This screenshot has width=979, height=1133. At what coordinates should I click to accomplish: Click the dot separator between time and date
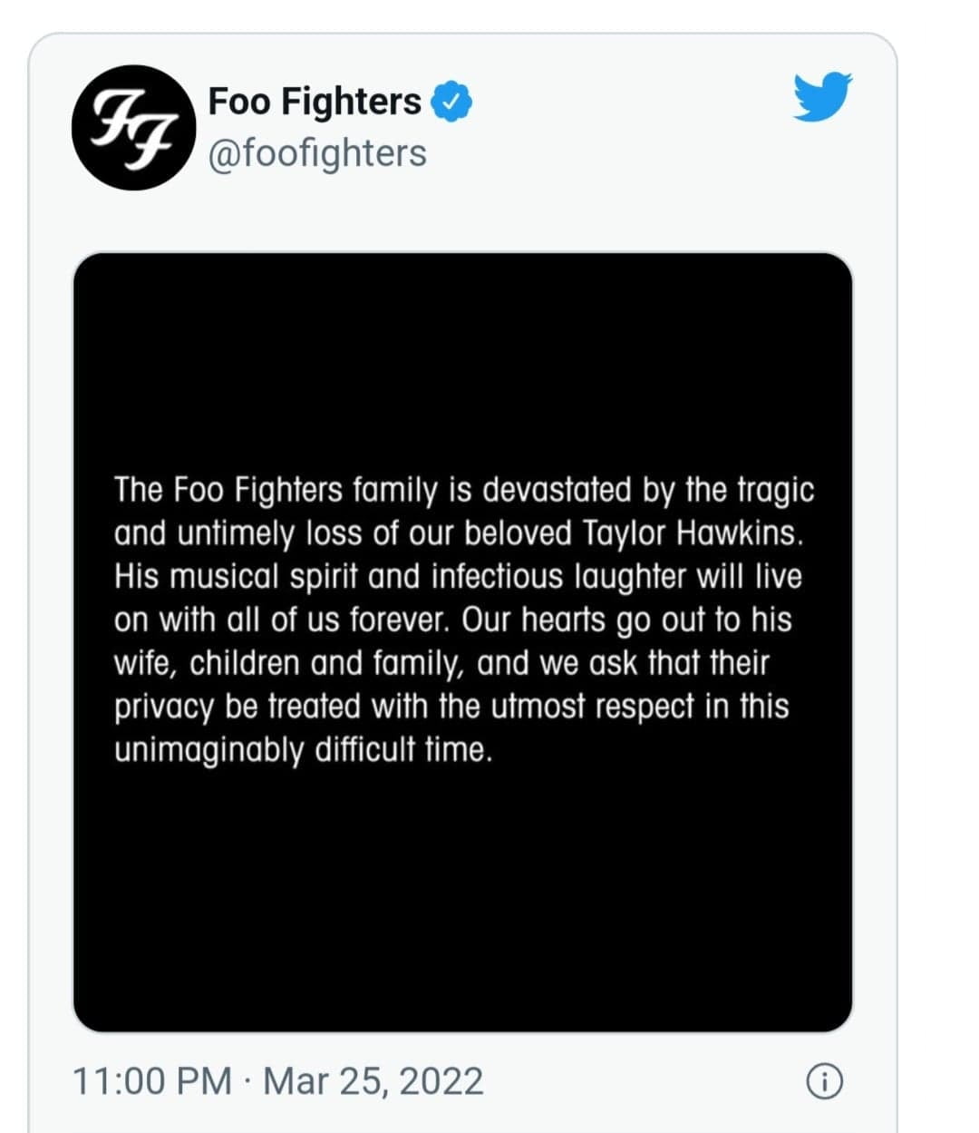point(247,1081)
